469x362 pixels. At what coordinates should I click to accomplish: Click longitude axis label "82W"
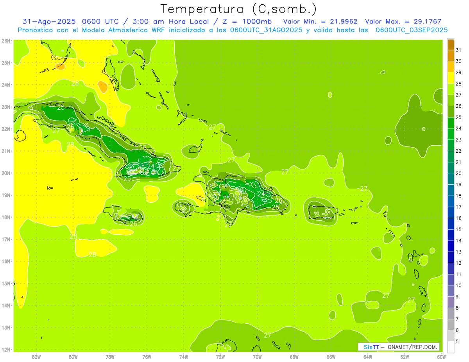[x=36, y=356]
